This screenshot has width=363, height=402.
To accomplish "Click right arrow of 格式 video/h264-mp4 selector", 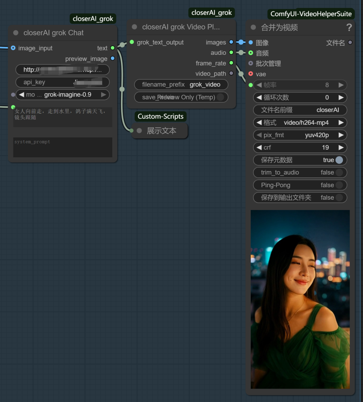I will pos(341,123).
